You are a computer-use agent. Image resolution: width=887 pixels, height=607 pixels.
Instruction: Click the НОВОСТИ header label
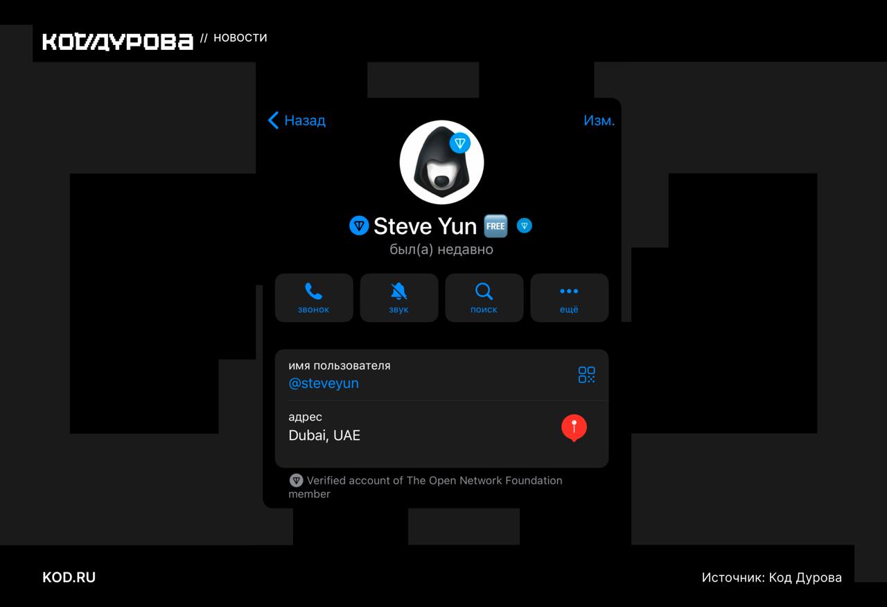click(x=240, y=38)
